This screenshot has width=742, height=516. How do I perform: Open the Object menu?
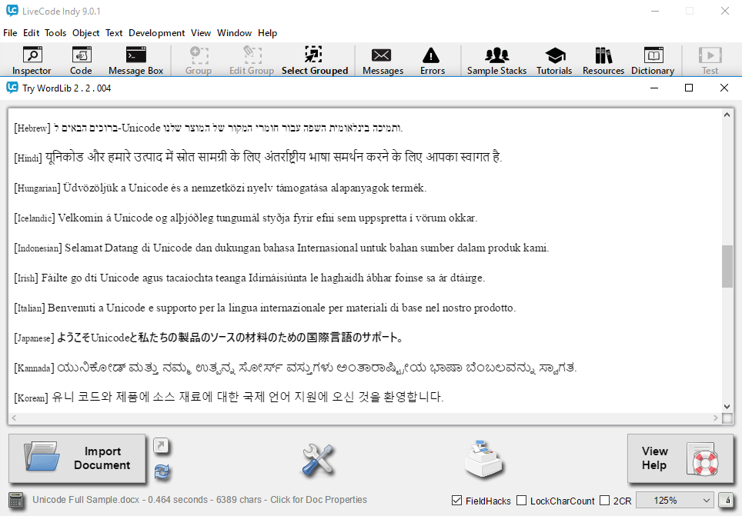(x=85, y=33)
